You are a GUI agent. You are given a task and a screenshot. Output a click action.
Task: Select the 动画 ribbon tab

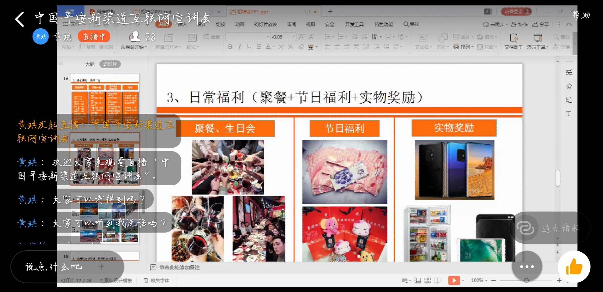point(240,24)
